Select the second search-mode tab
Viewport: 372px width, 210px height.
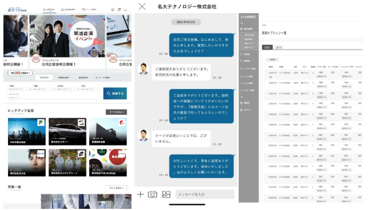(64, 78)
